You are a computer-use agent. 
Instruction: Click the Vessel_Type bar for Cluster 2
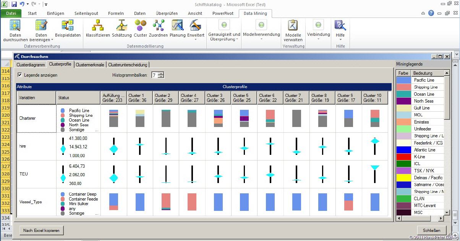coord(166,202)
